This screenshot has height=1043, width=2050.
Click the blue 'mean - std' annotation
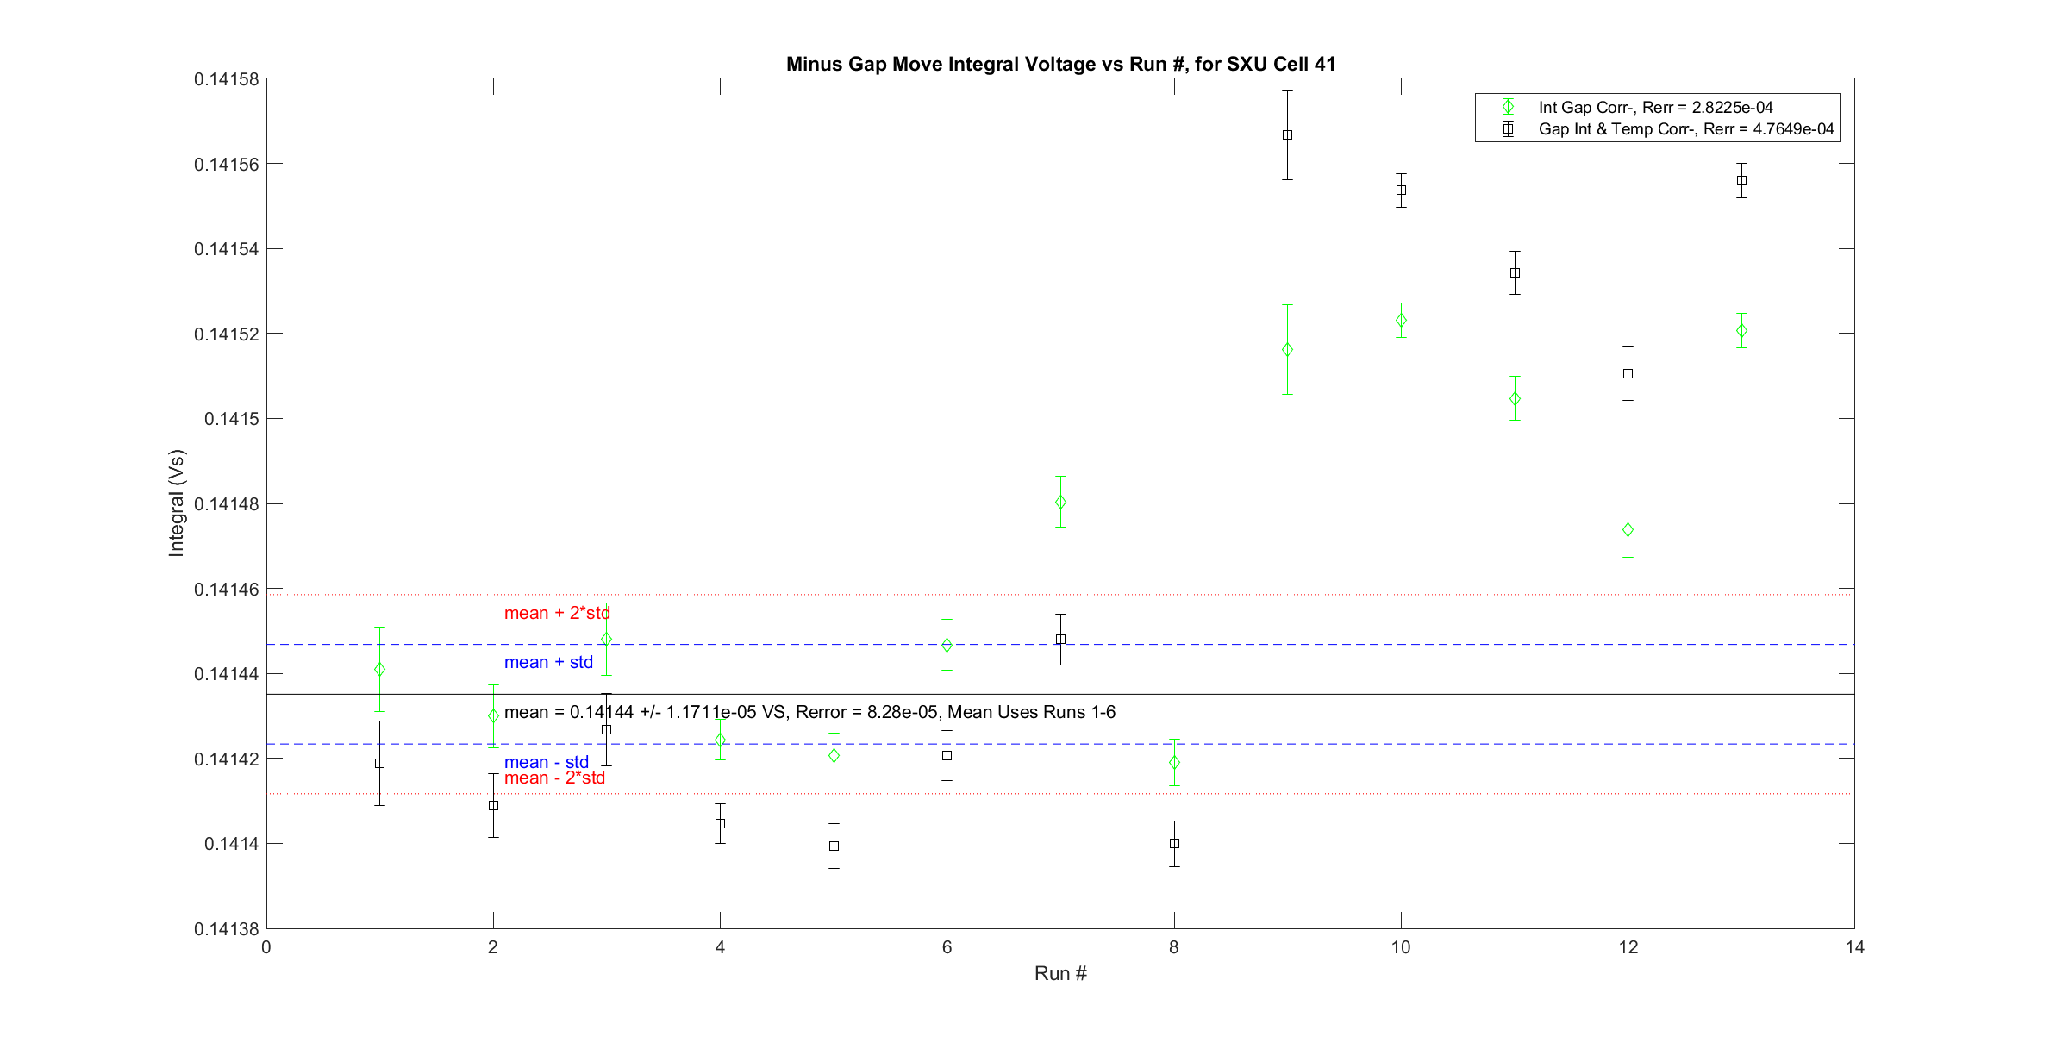[x=546, y=762]
